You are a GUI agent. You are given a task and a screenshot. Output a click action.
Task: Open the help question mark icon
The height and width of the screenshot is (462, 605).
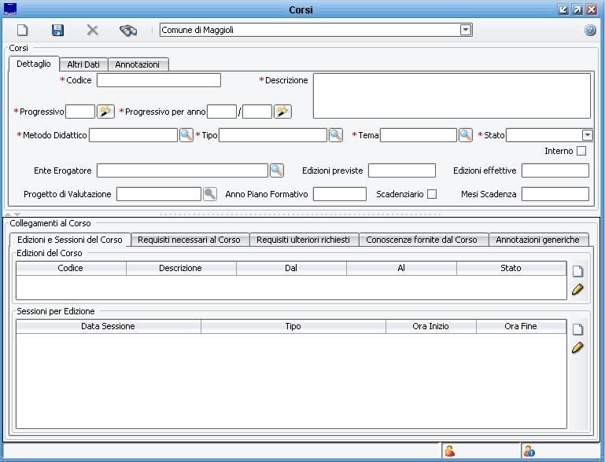click(590, 30)
